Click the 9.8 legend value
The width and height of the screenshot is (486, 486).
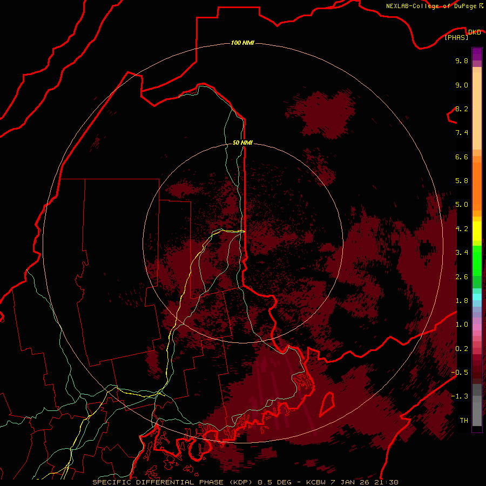462,60
